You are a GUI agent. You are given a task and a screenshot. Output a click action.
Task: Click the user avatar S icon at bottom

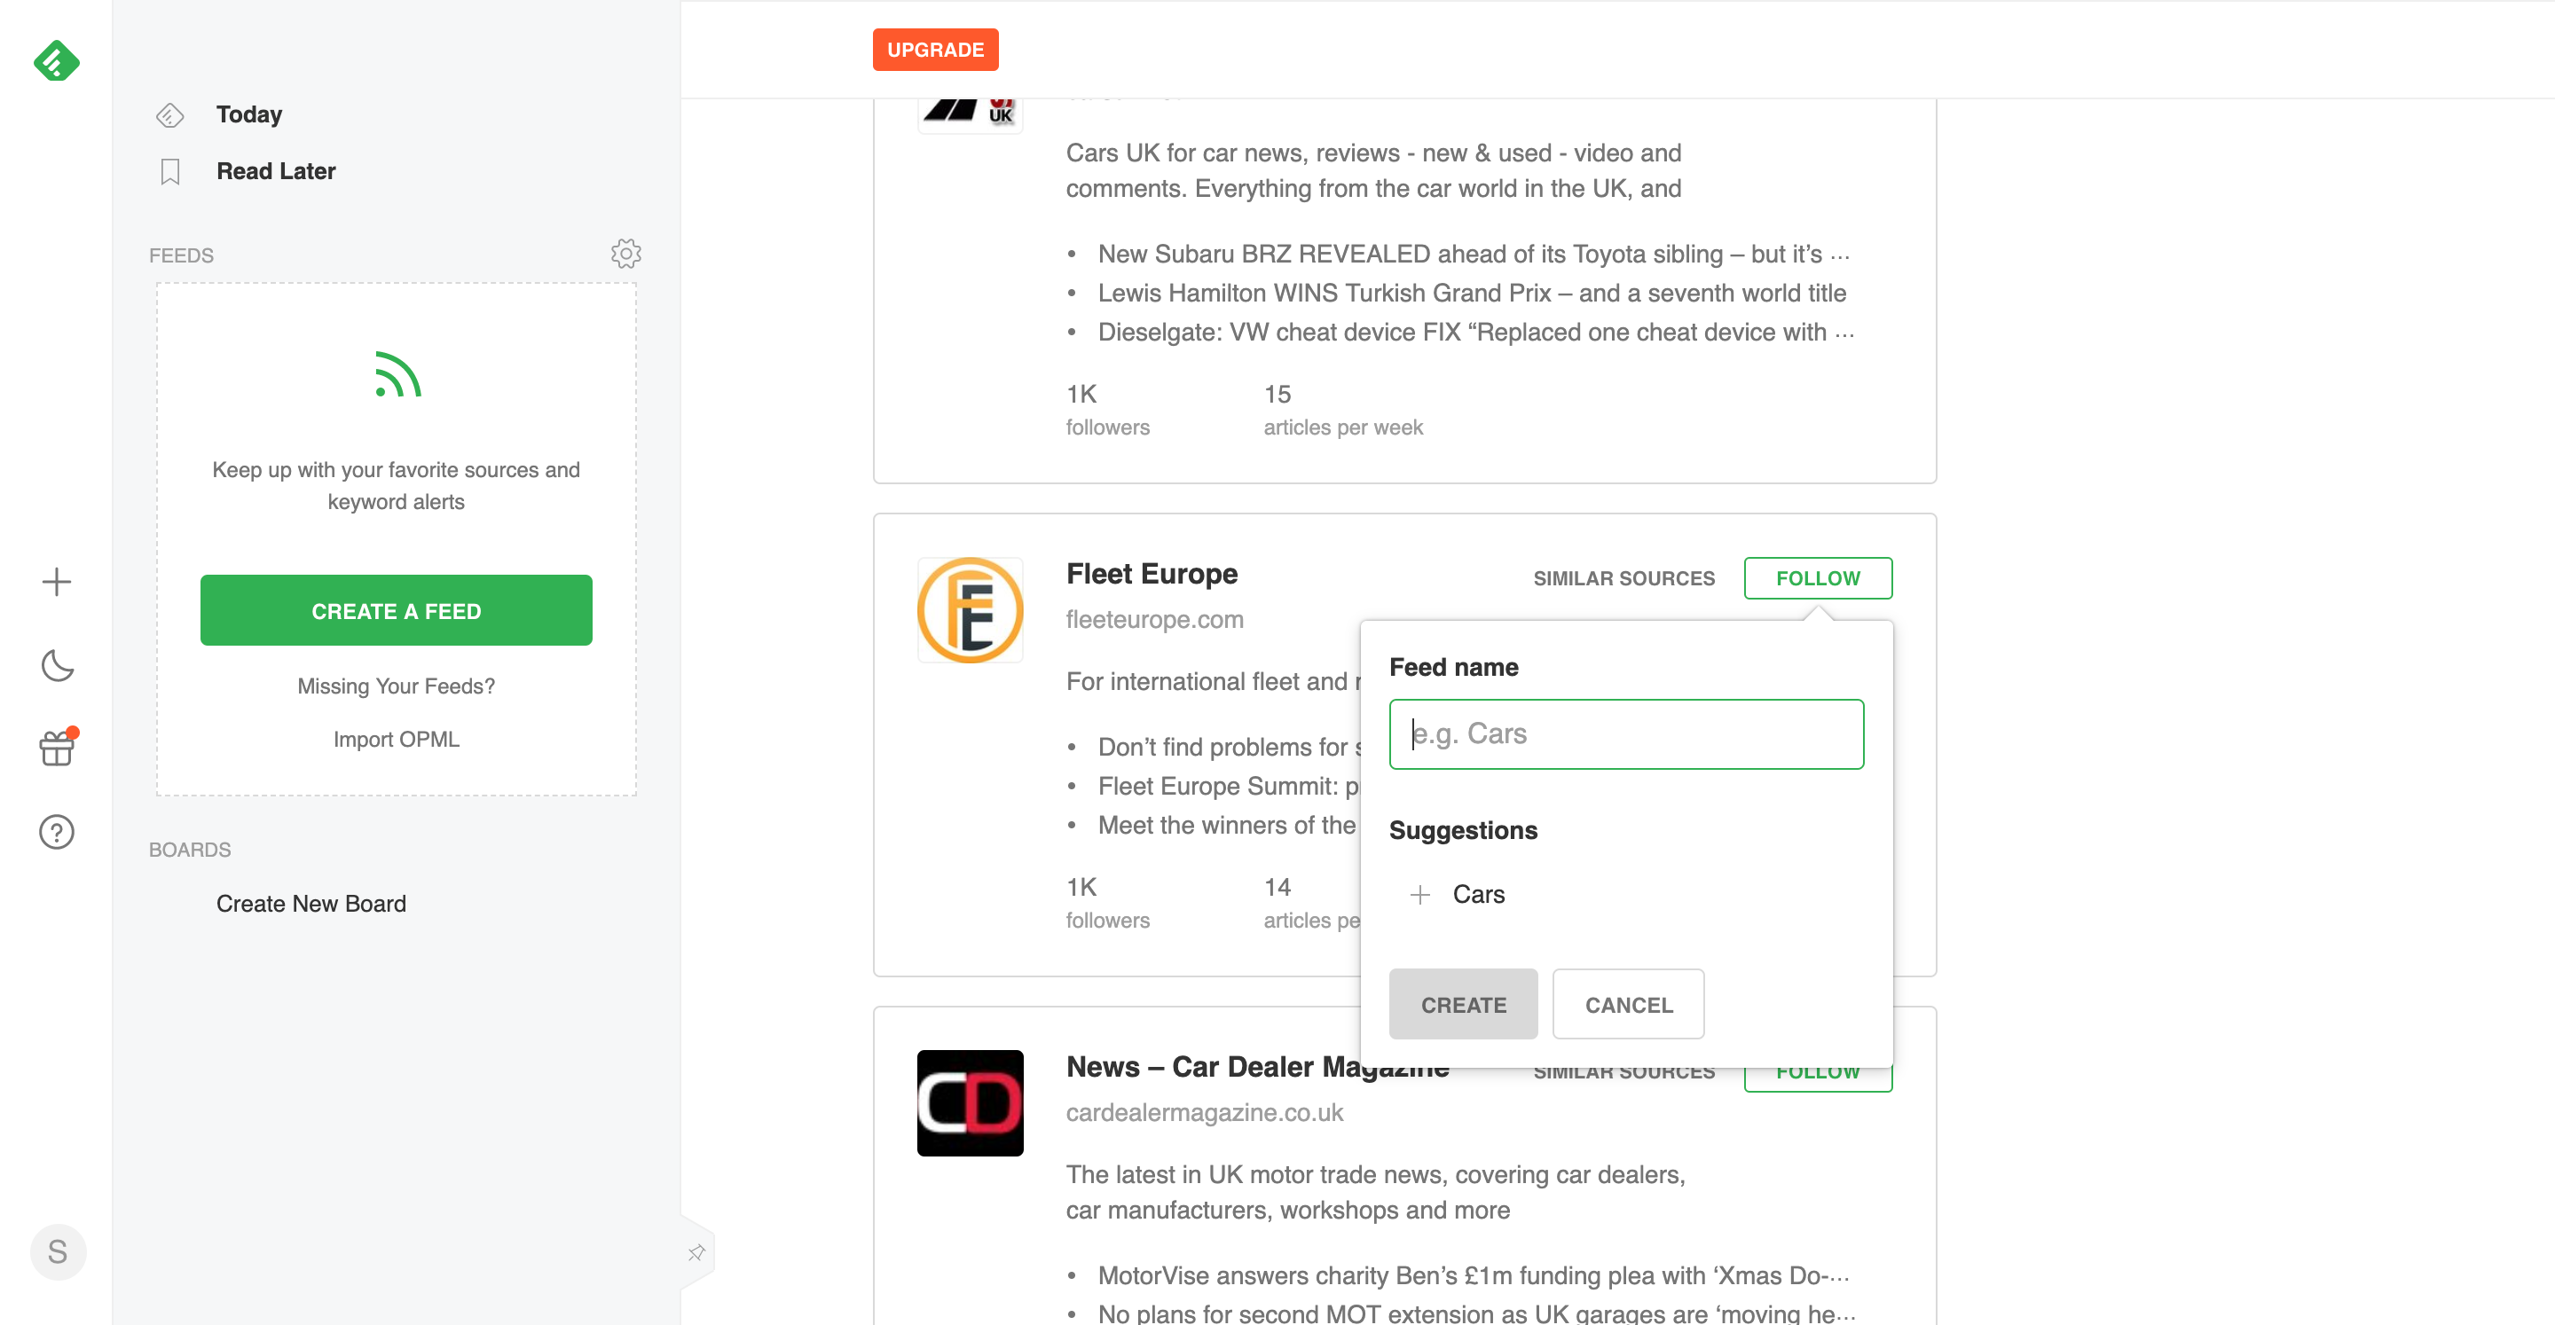tap(58, 1252)
